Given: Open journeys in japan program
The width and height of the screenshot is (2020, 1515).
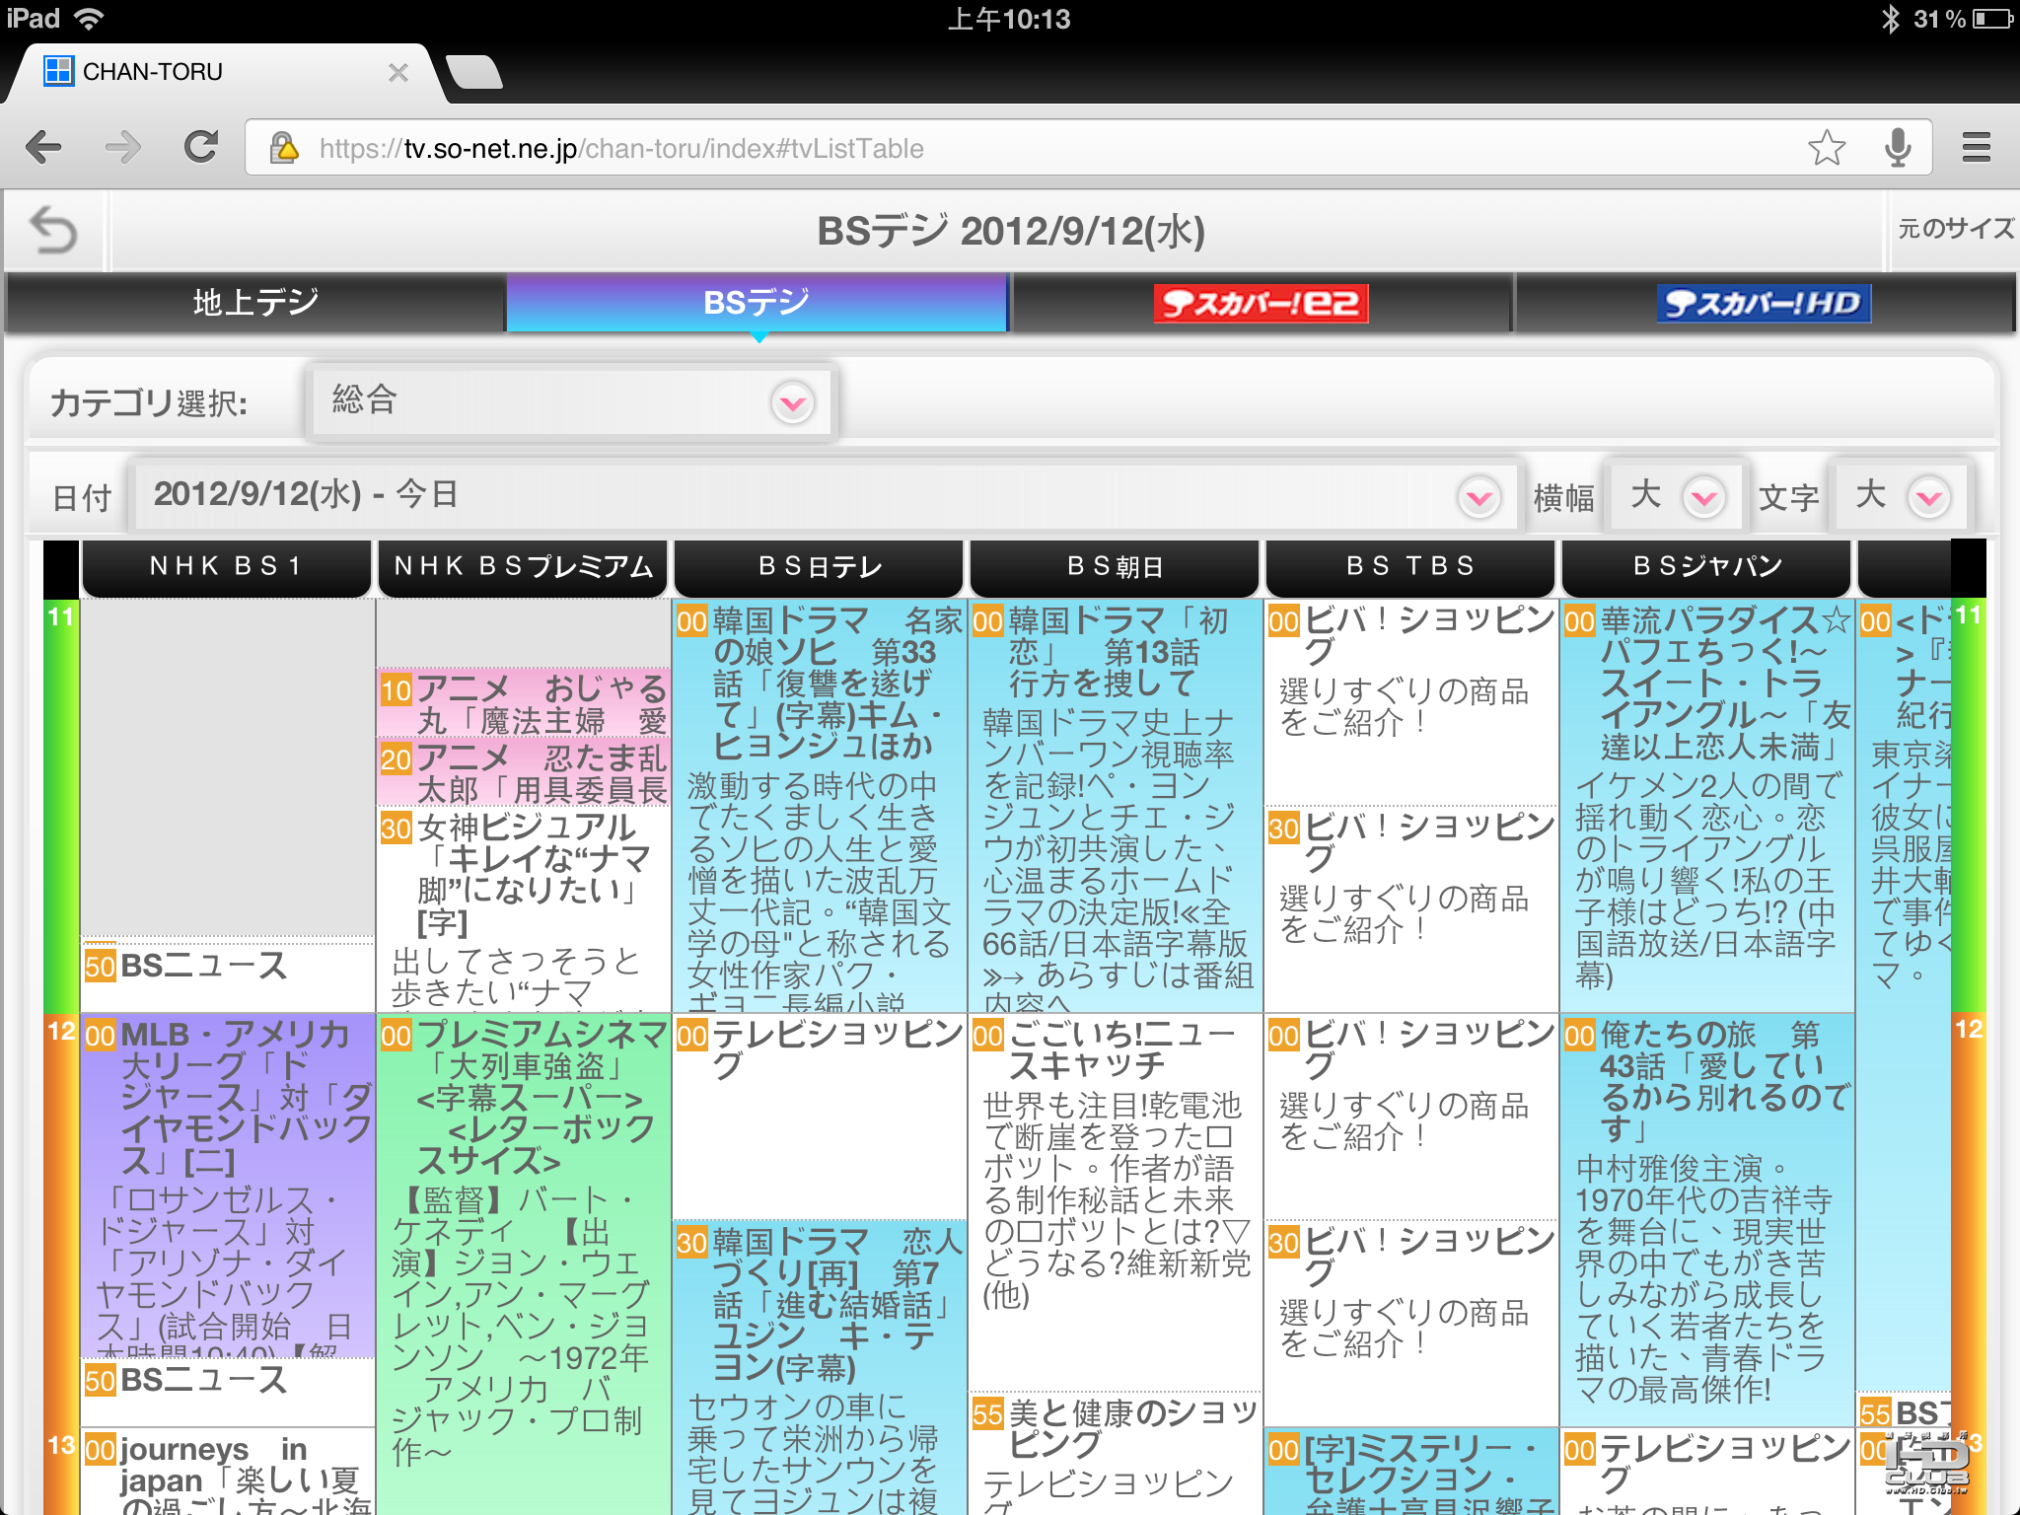Looking at the screenshot, I should (x=228, y=1472).
